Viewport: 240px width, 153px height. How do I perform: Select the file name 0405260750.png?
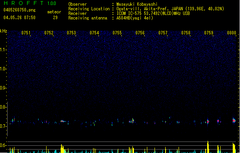pyautogui.click(x=19, y=10)
